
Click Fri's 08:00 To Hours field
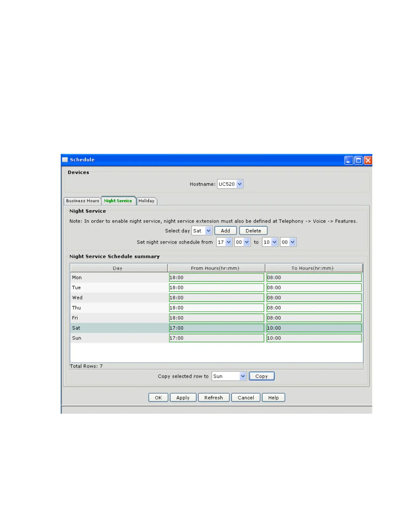pos(314,318)
